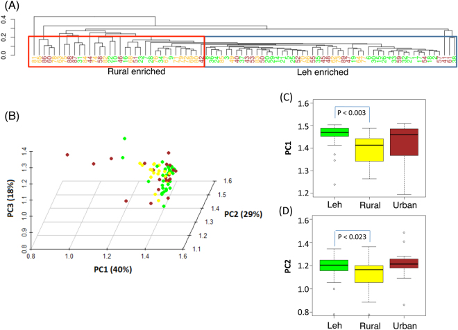Click the green Leh box in PC1 boxplot
The width and height of the screenshot is (458, 330).
click(334, 132)
